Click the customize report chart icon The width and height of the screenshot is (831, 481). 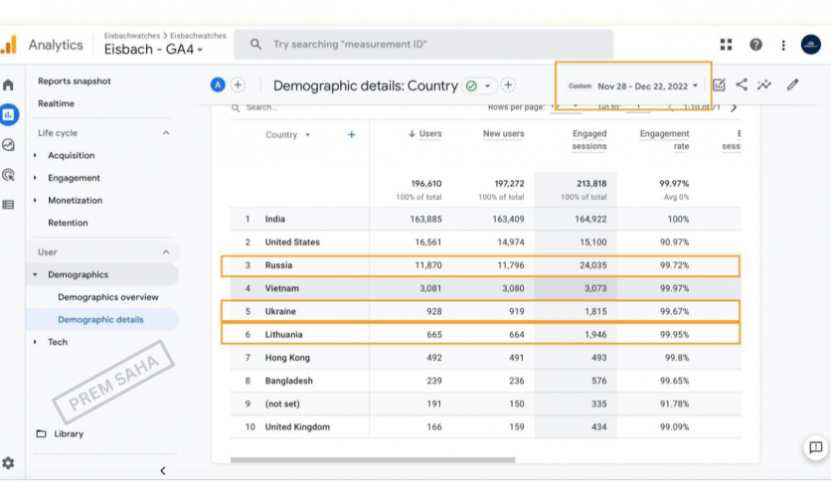pyautogui.click(x=720, y=85)
